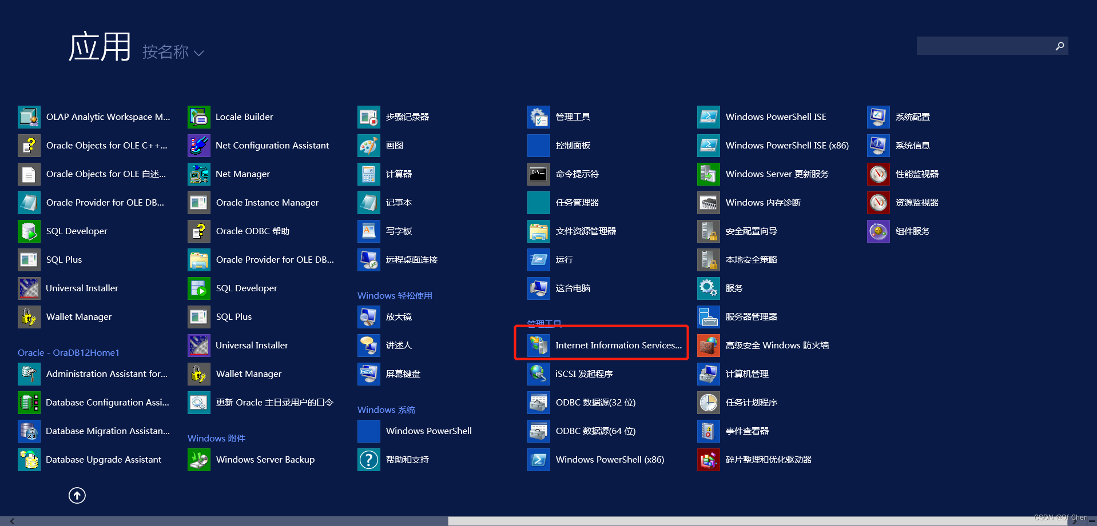Open 任务计划程序 task scheduler
The width and height of the screenshot is (1097, 526).
(738, 403)
